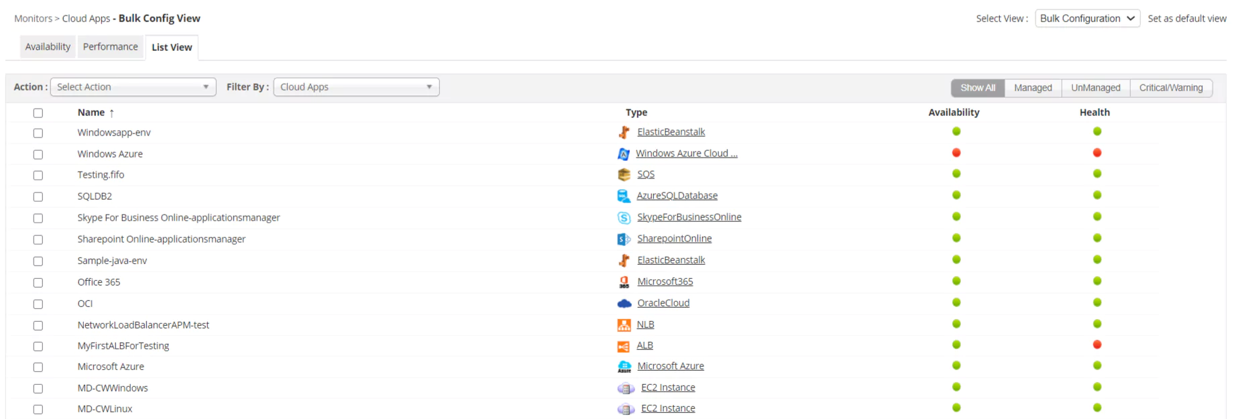Viewport: 1236px width, 419px height.
Task: Click green health status of Testing.fifo
Action: click(1097, 174)
